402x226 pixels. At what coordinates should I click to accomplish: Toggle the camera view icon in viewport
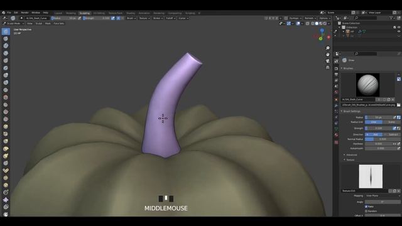(x=328, y=61)
